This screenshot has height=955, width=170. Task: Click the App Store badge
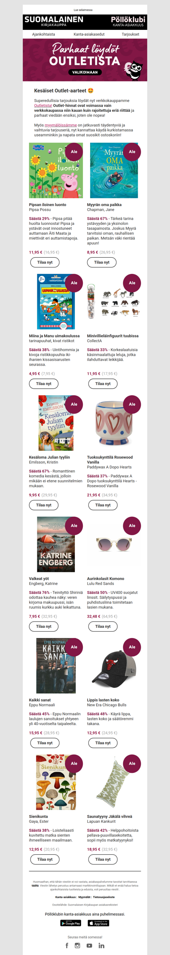tap(99, 923)
